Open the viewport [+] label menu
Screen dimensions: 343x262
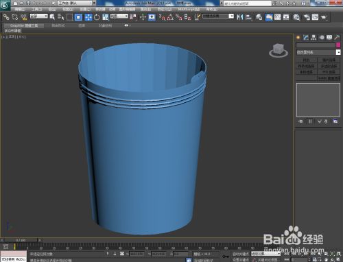[x=3, y=36]
